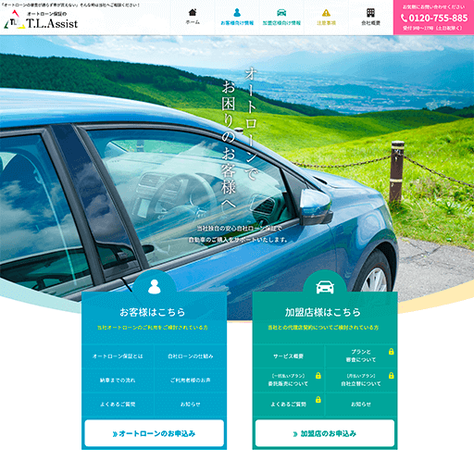Click the yellow warning triangle 注意事項 icon
Image resolution: width=474 pixels, height=474 pixels.
pos(326,13)
